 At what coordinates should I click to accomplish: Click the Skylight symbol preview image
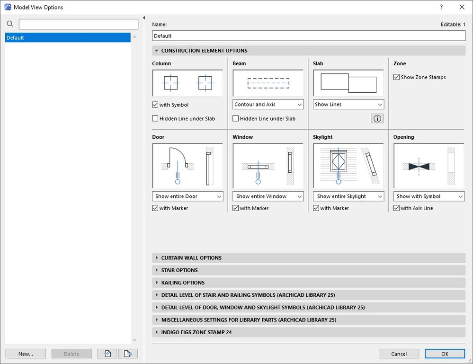coord(348,166)
